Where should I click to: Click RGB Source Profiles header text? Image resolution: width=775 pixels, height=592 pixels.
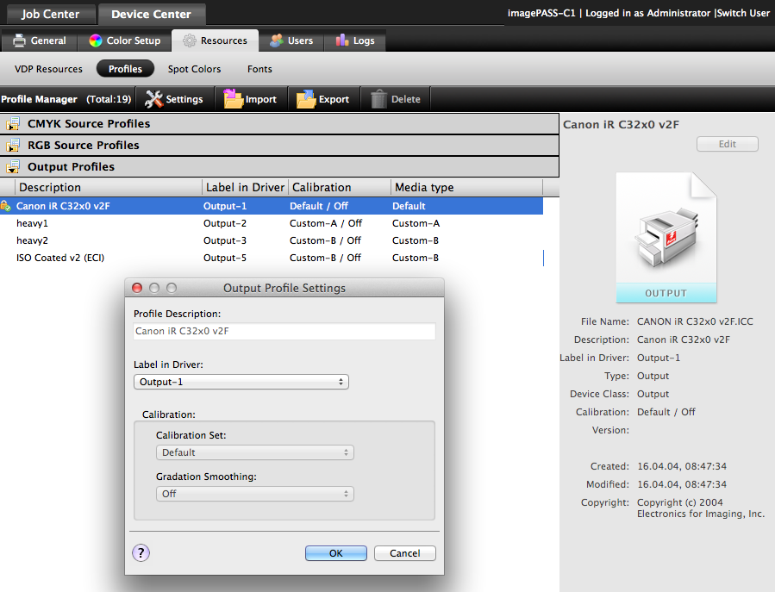(x=84, y=146)
